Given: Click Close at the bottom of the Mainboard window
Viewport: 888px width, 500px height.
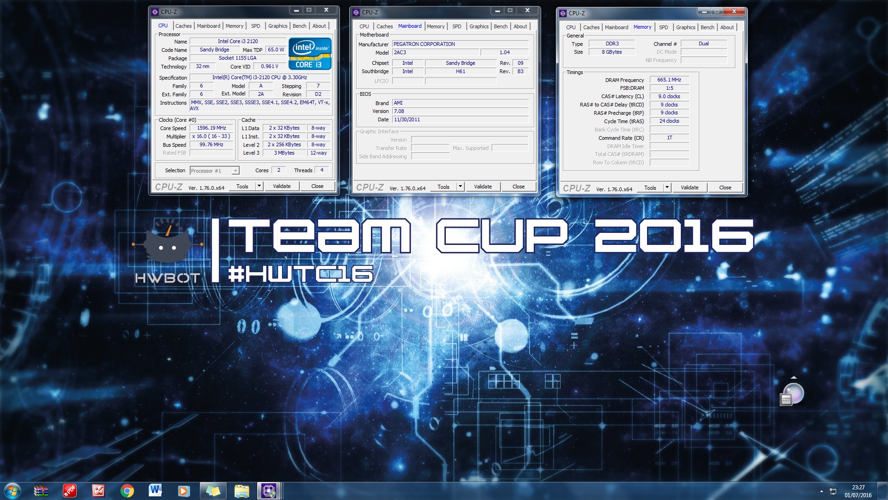Looking at the screenshot, I should point(518,187).
